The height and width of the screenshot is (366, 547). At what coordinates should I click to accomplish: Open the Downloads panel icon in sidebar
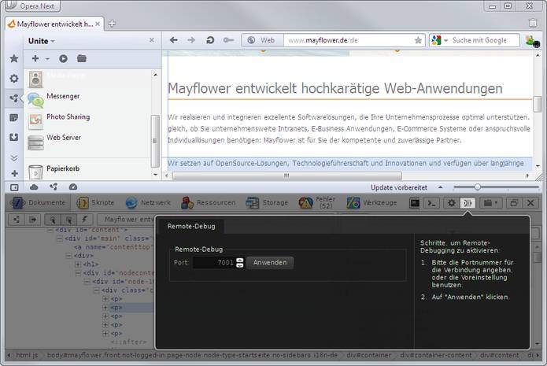pos(14,137)
